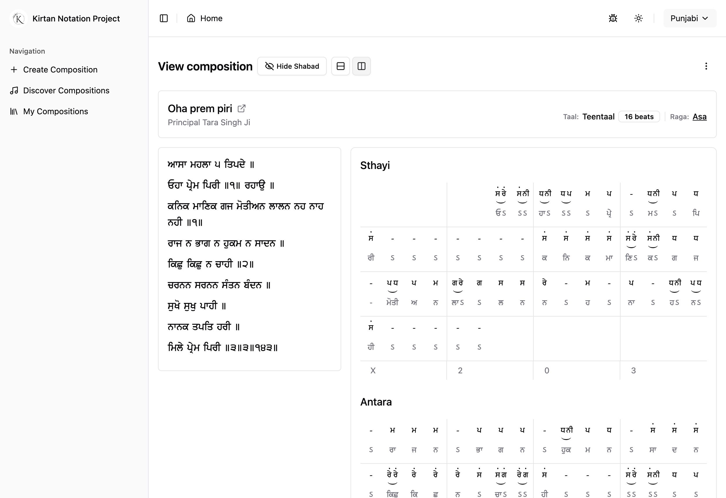Viewport: 726px width, 498px height.
Task: Click the Home icon in the top bar
Action: [191, 18]
